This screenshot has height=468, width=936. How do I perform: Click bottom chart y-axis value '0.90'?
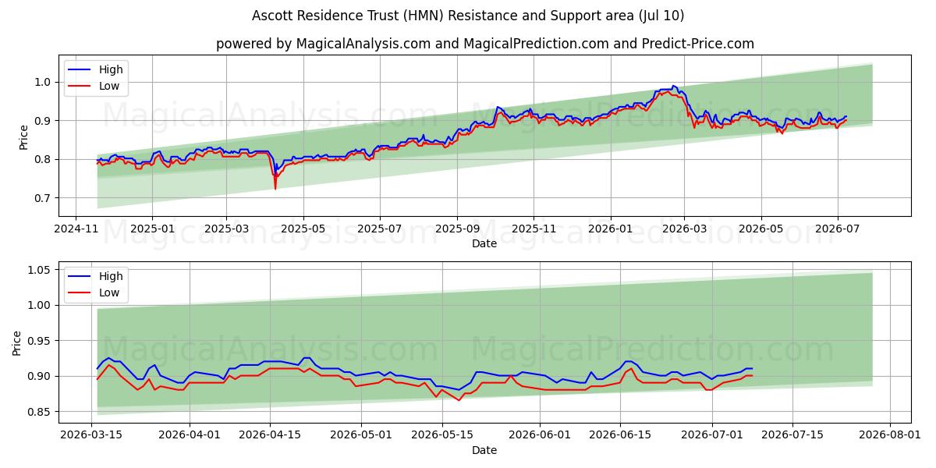tap(41, 376)
